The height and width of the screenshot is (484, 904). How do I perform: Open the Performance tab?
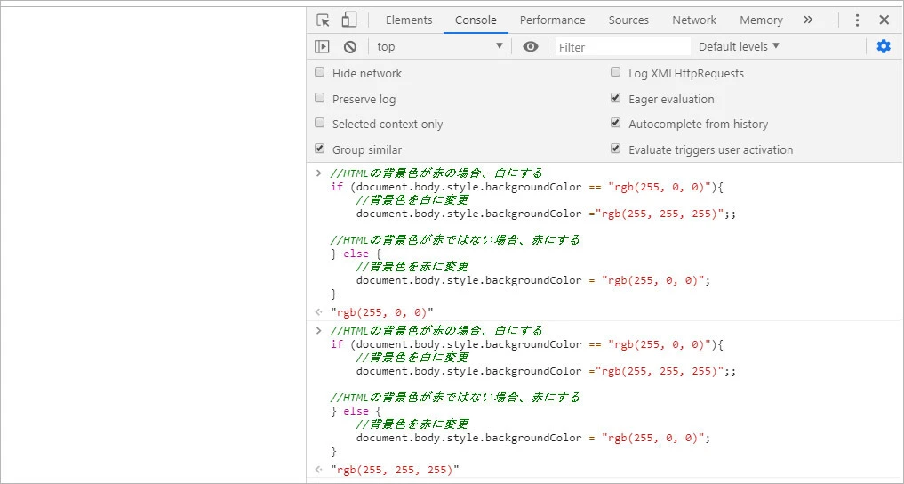point(552,20)
